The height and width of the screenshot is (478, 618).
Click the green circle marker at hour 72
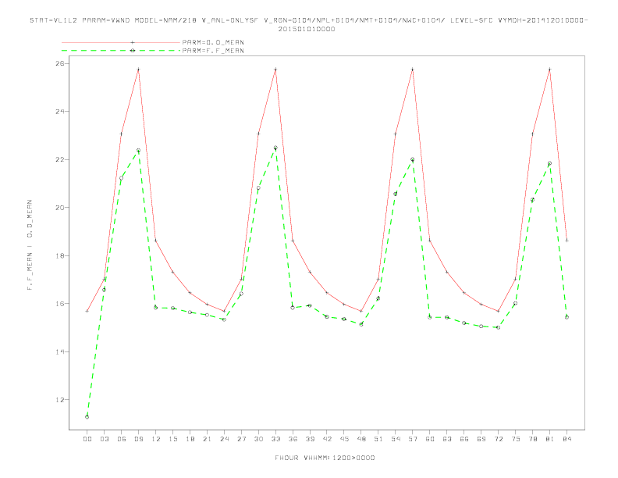point(498,327)
